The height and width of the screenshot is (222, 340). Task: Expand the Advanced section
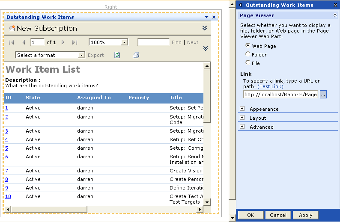point(242,127)
